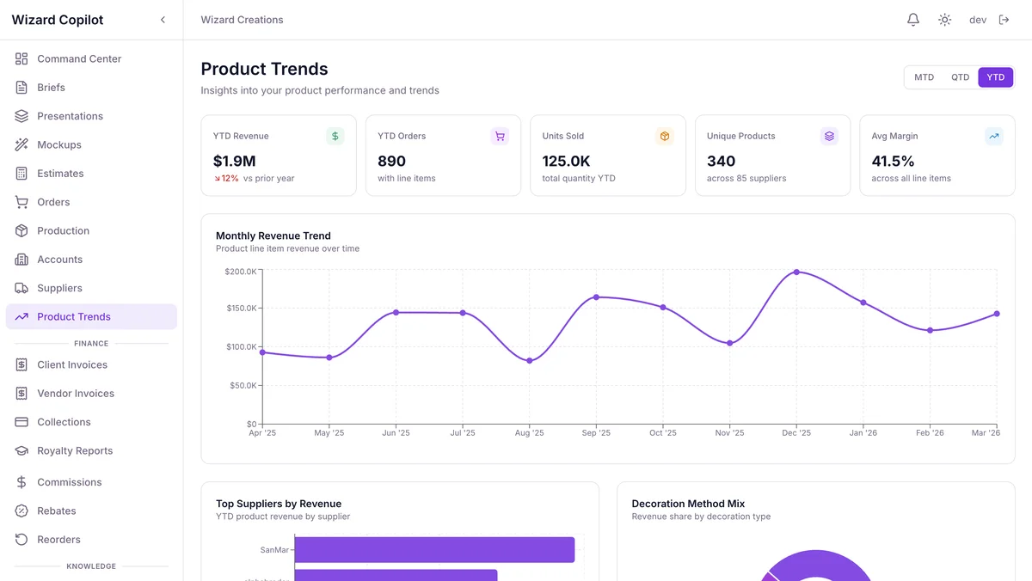The width and height of the screenshot is (1032, 581).
Task: Click the Sep '25 data point on chart
Action: point(596,297)
